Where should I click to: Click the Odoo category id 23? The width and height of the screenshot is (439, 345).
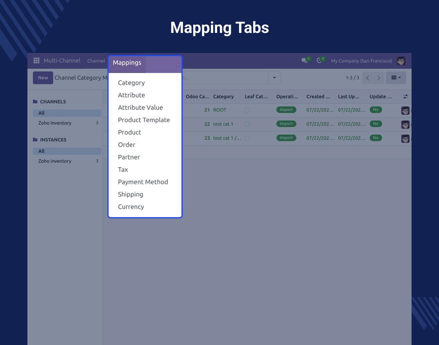[x=207, y=138]
